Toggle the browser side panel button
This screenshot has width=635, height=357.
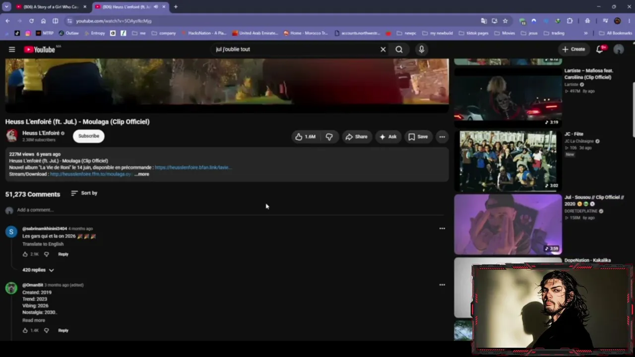[55, 21]
